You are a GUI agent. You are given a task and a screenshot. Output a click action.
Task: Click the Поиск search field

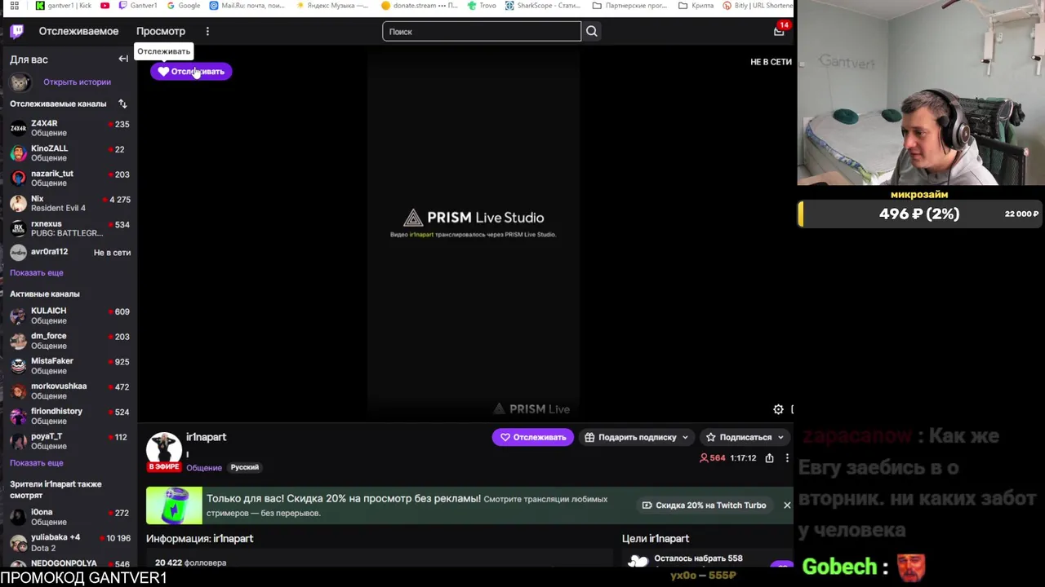pos(482,32)
